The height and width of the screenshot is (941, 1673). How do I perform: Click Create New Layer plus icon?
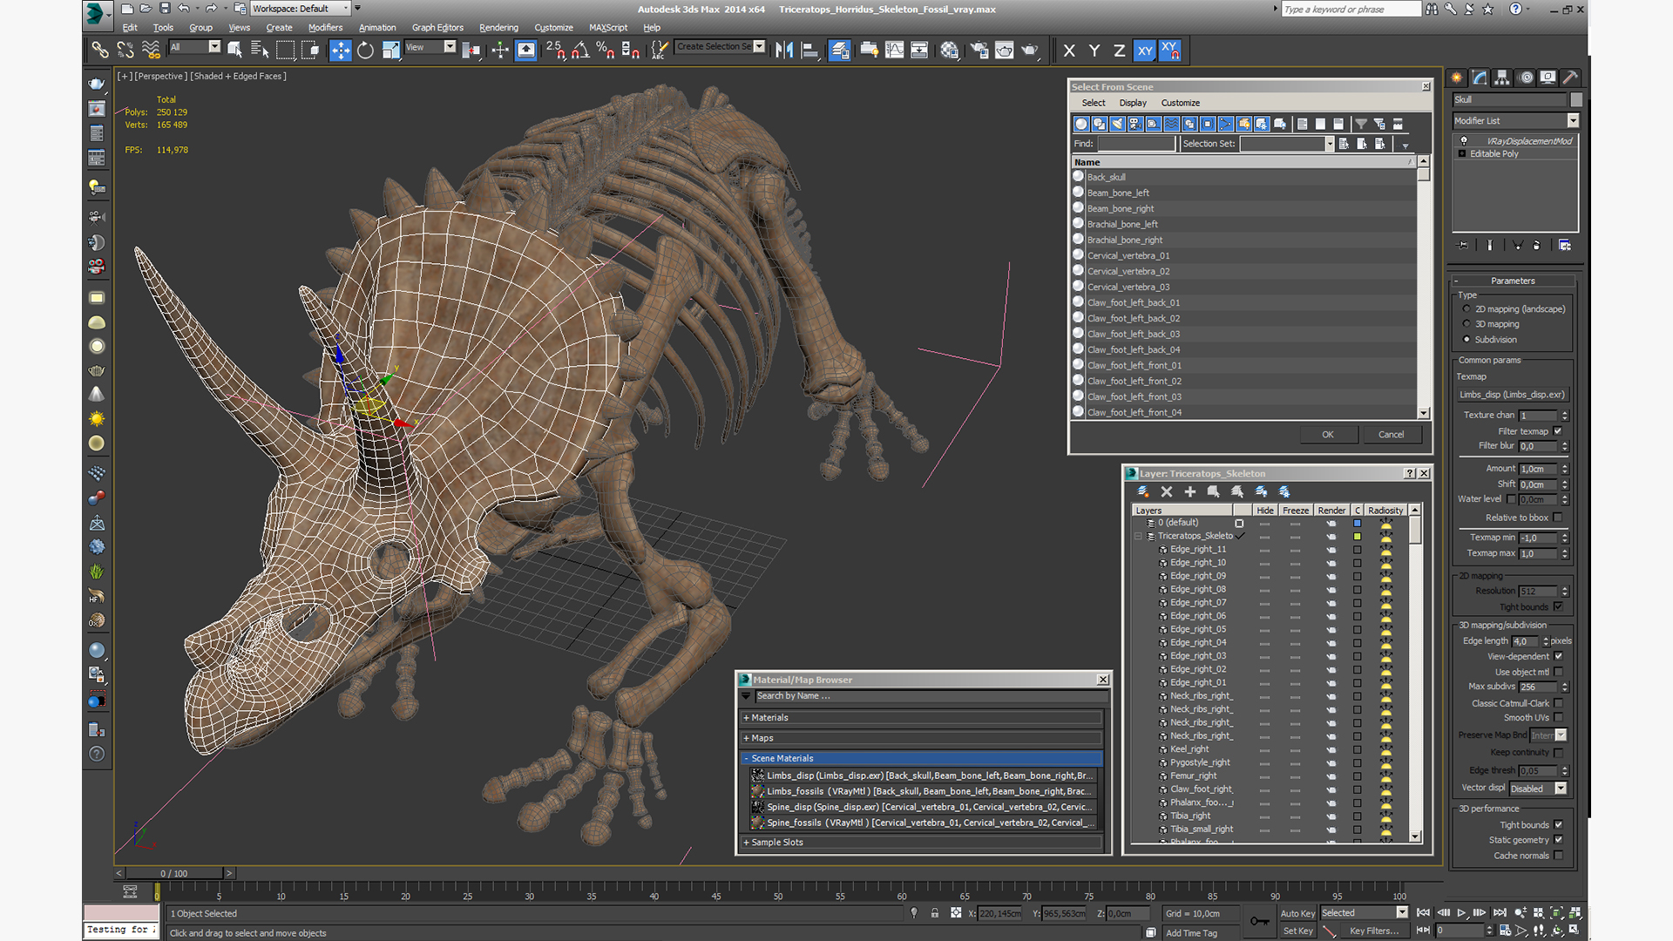(1189, 491)
